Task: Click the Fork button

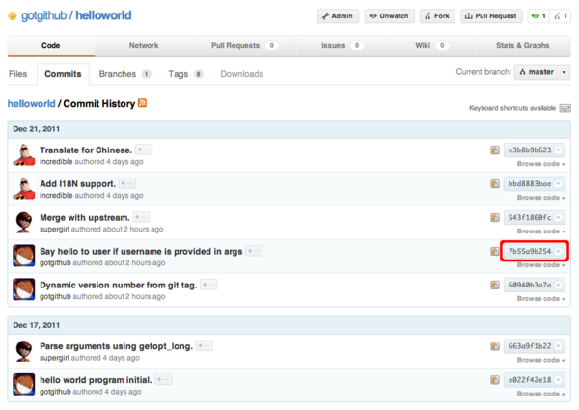Action: (437, 15)
